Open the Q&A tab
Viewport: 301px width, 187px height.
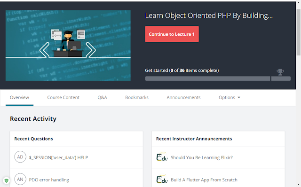point(102,97)
